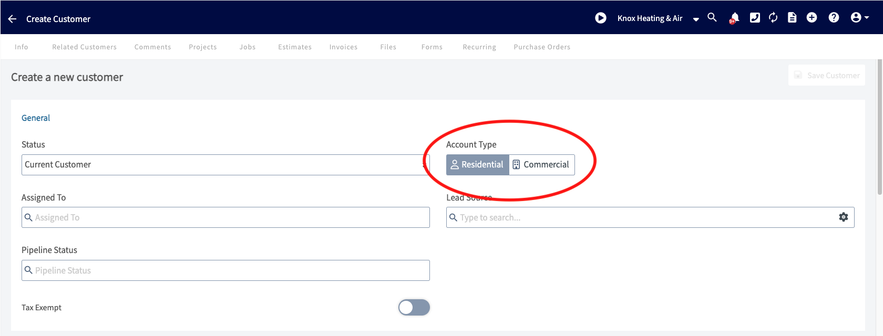Viewport: 883px width, 336px height.
Task: Open the Status dropdown
Action: click(225, 165)
